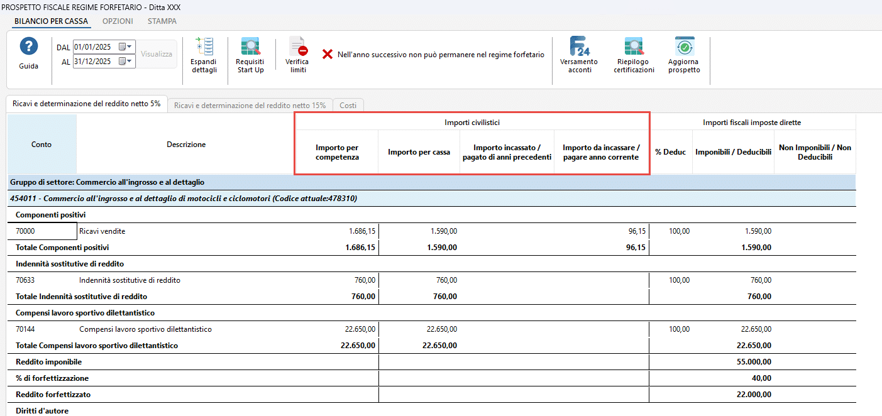This screenshot has width=882, height=416.
Task: Open AL date calendar dropdown
Action: click(126, 62)
